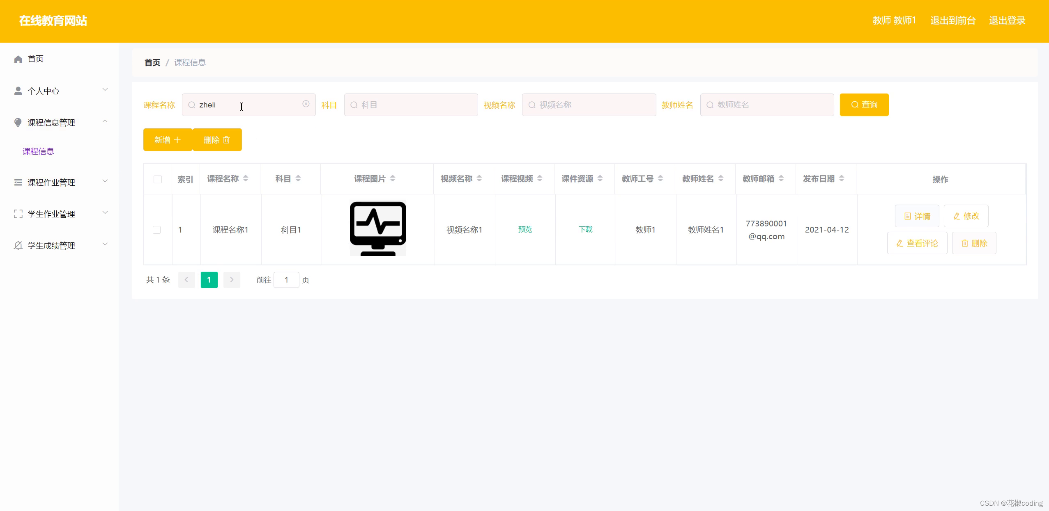Screen dimensions: 1049x511
Task: Check the row 1 checkbox
Action: click(x=157, y=230)
